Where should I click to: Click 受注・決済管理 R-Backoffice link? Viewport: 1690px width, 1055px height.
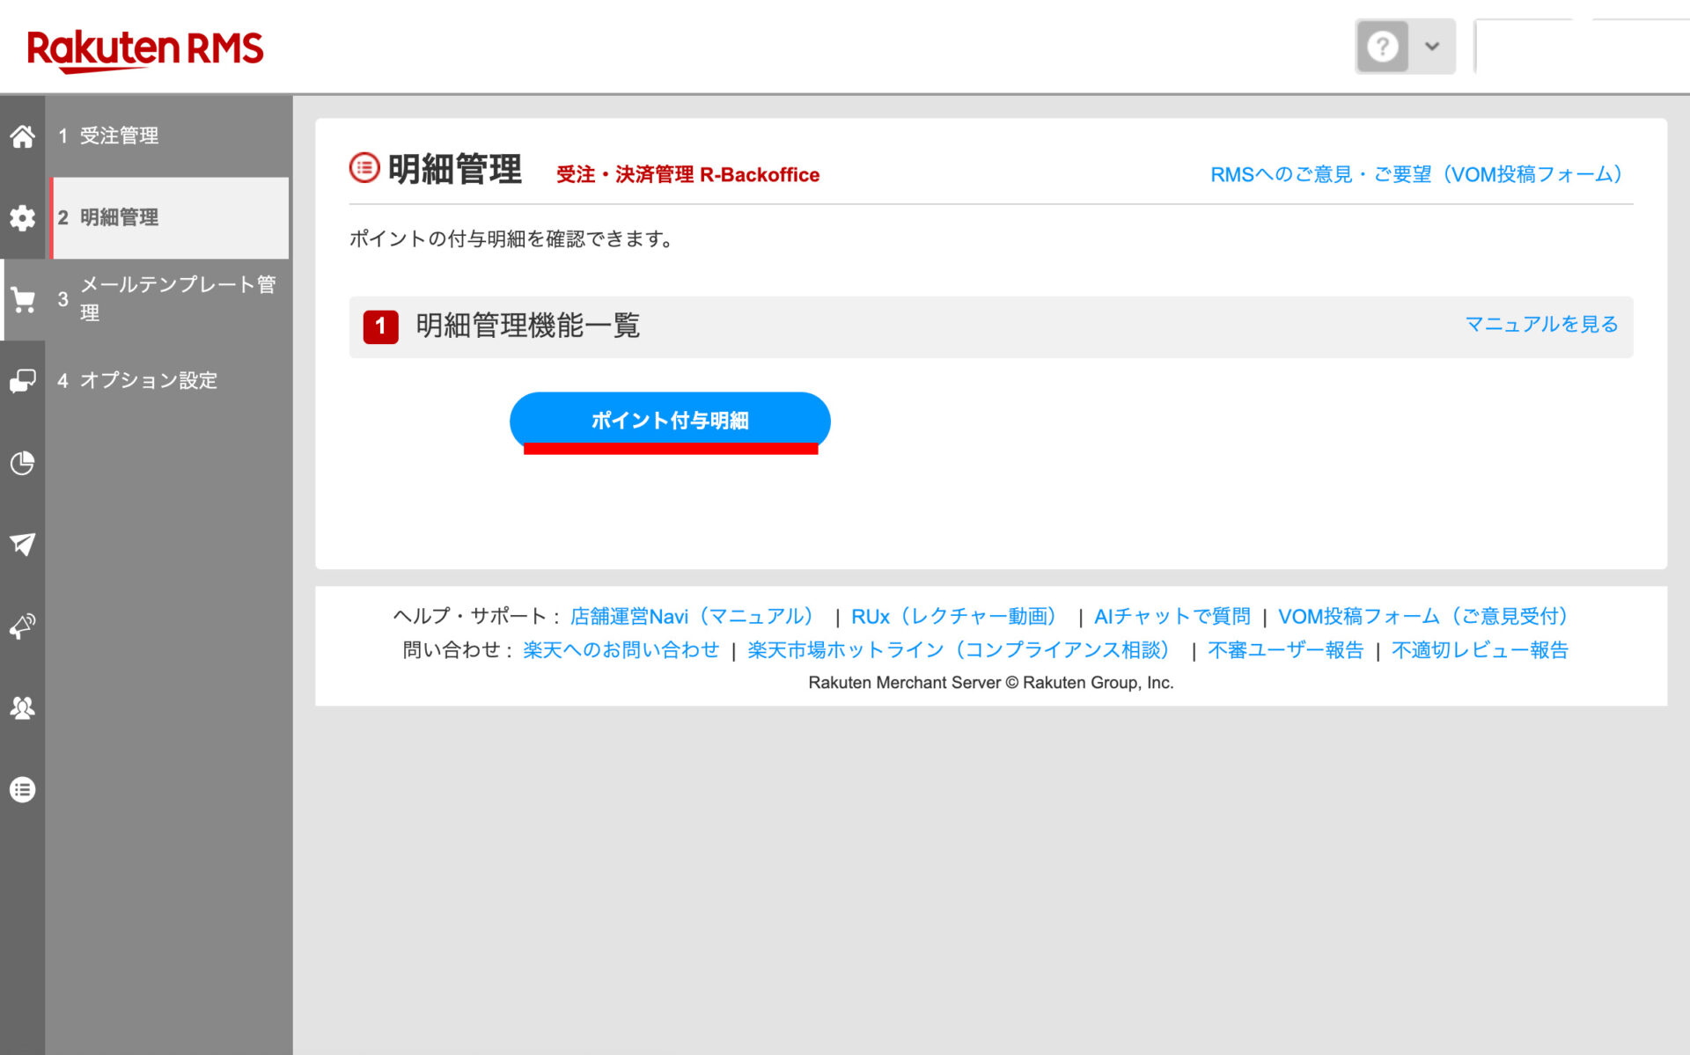click(x=687, y=174)
